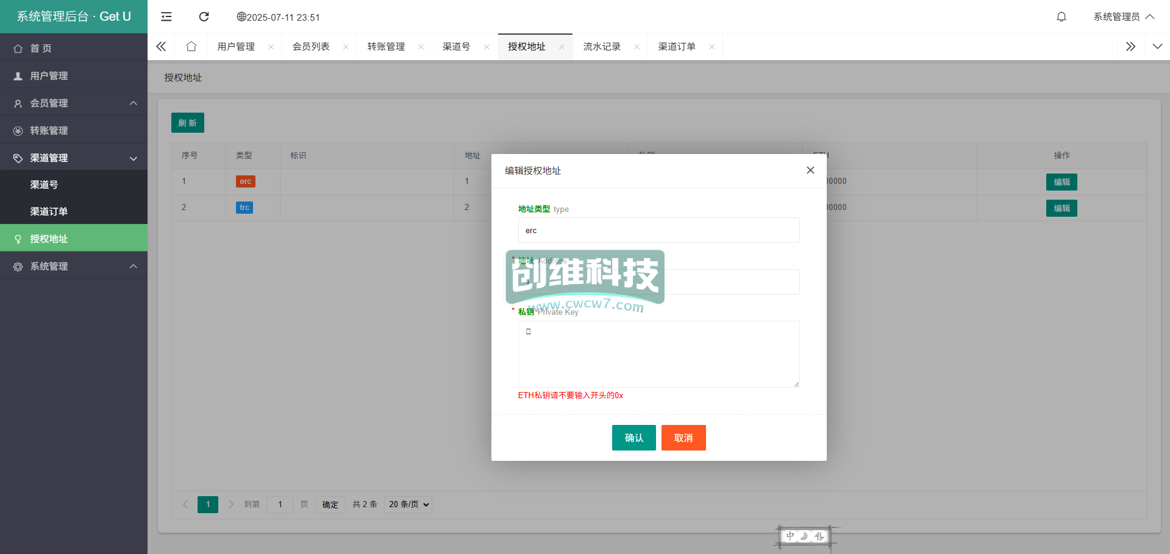Switch to 流水记录 tab

tap(602, 46)
